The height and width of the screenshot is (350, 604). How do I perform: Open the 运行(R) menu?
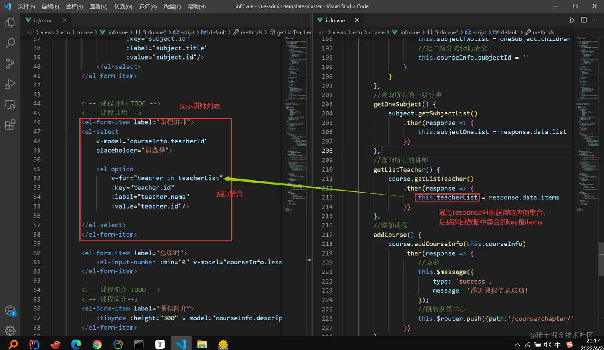click(148, 6)
